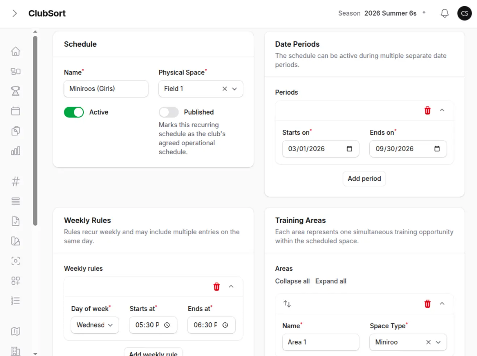Click the ClubSort logo text
Screen dimensions: 477x356
47,13
